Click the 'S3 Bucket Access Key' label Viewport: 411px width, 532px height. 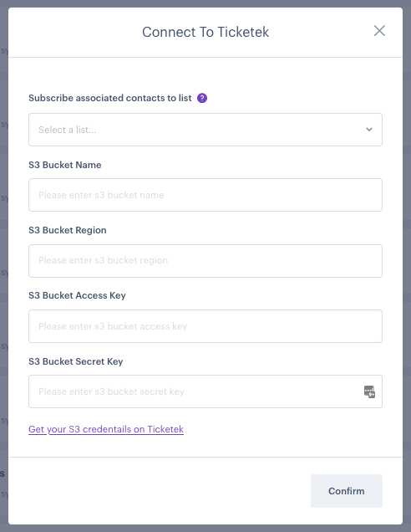click(77, 295)
